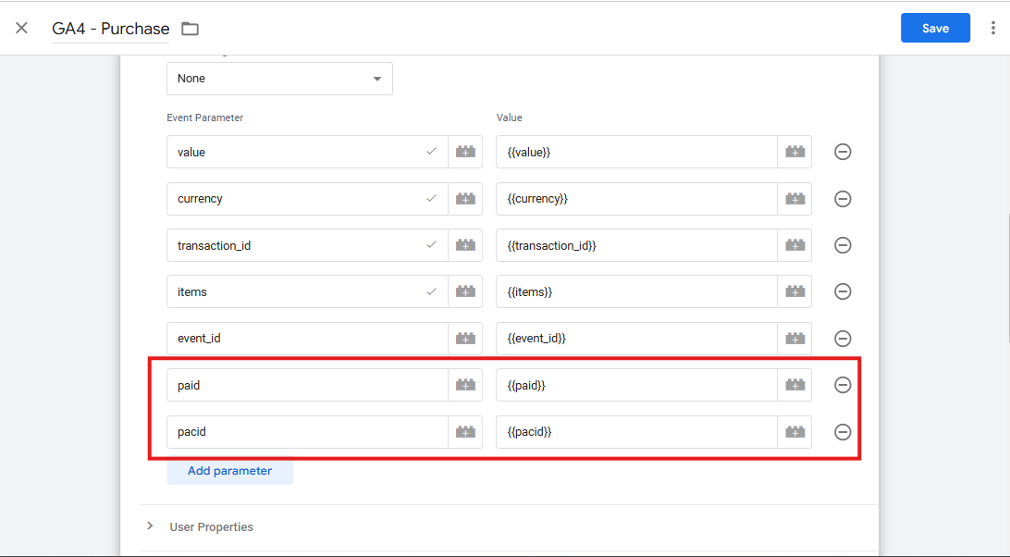Click the Value column label
This screenshot has width=1010, height=557.
[x=509, y=118]
